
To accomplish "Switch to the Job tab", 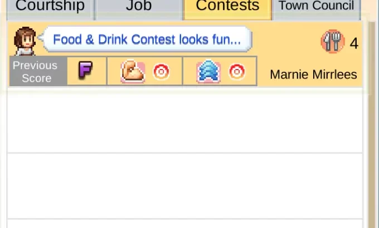I will tap(139, 7).
